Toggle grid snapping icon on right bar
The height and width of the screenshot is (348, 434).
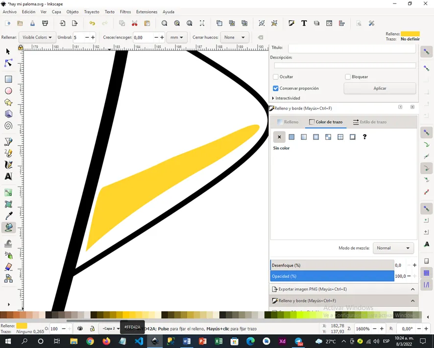427,273
